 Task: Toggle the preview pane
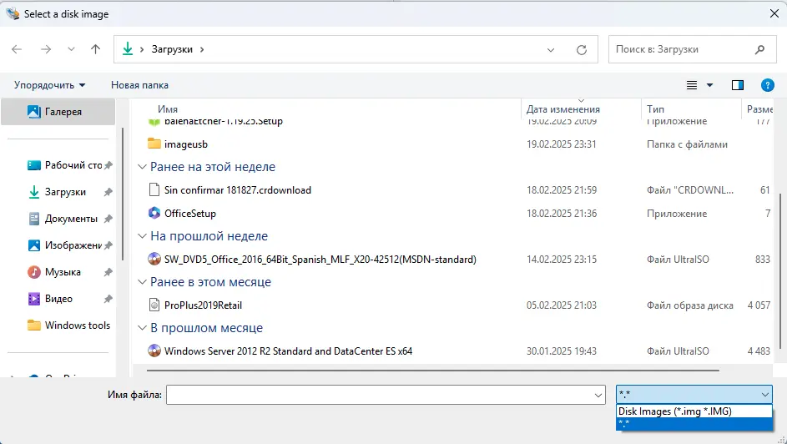point(737,85)
